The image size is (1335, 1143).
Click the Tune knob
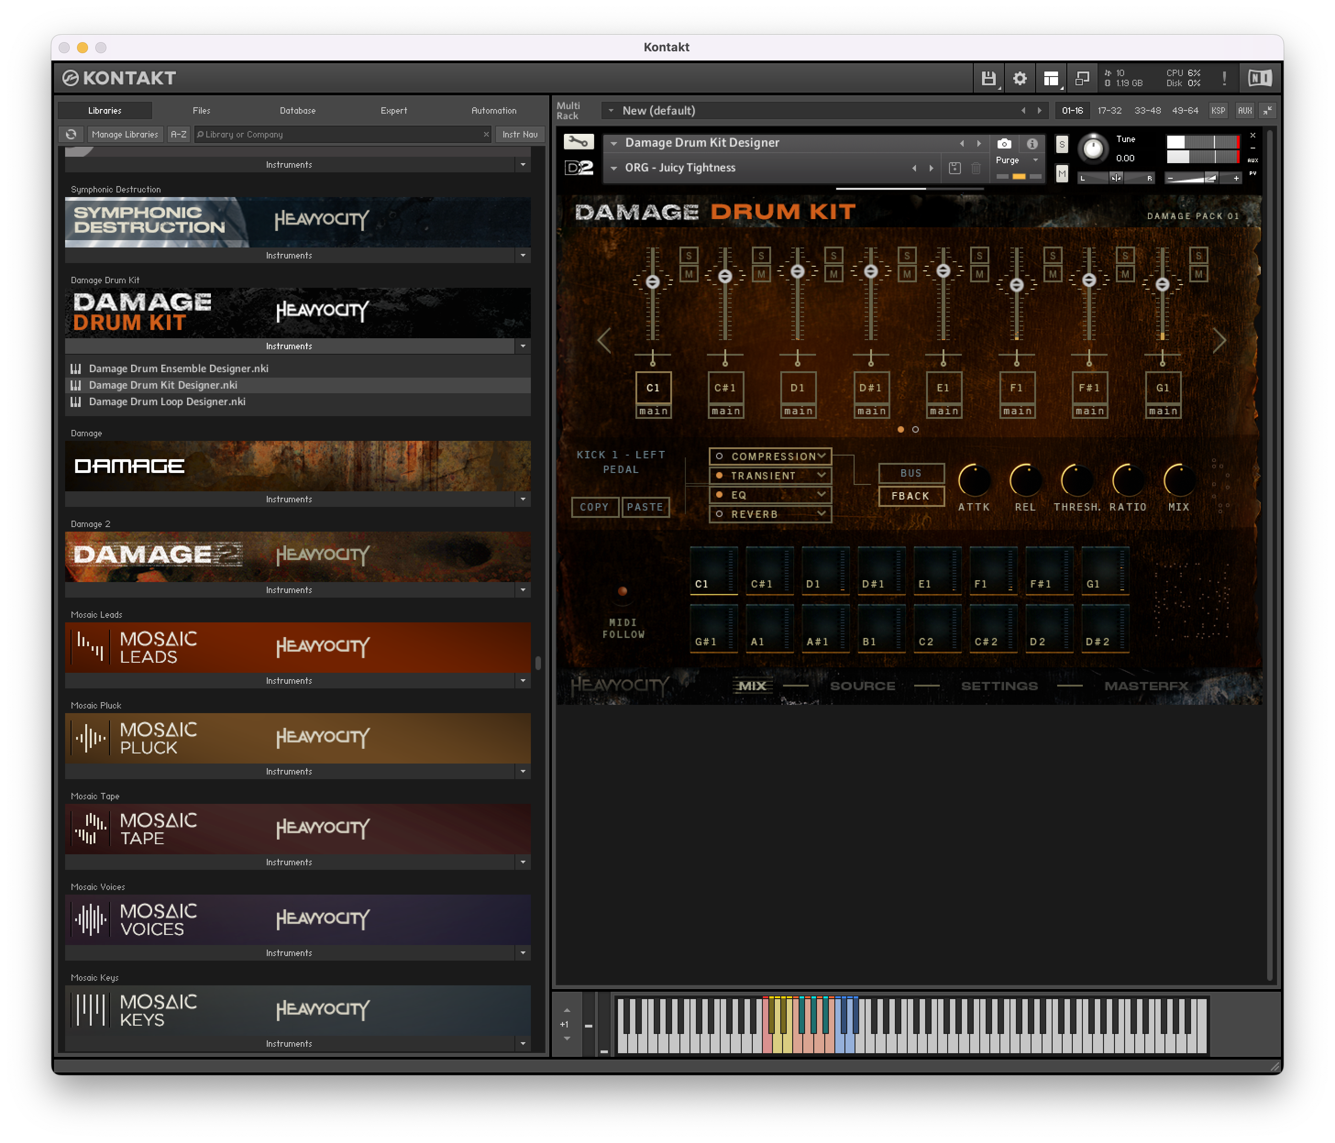1093,149
